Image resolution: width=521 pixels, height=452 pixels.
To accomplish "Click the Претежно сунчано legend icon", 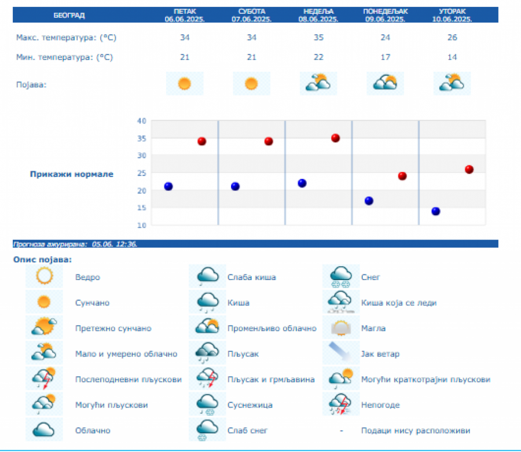I will [x=44, y=328].
